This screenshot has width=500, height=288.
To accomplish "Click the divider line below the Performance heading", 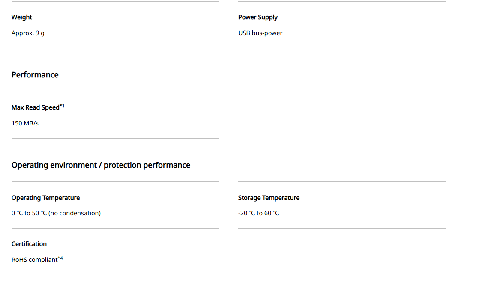I will pos(115,92).
